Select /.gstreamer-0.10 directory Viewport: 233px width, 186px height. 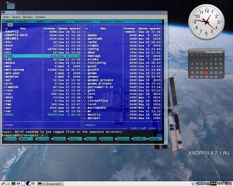(122, 87)
